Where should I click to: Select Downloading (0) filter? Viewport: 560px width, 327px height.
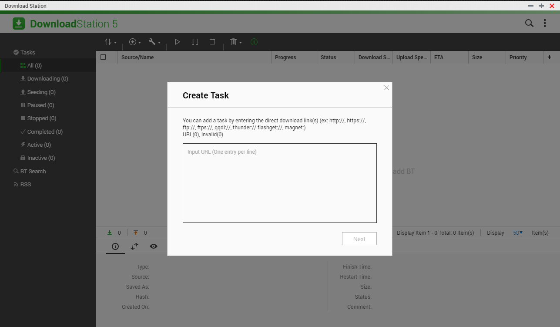point(48,79)
